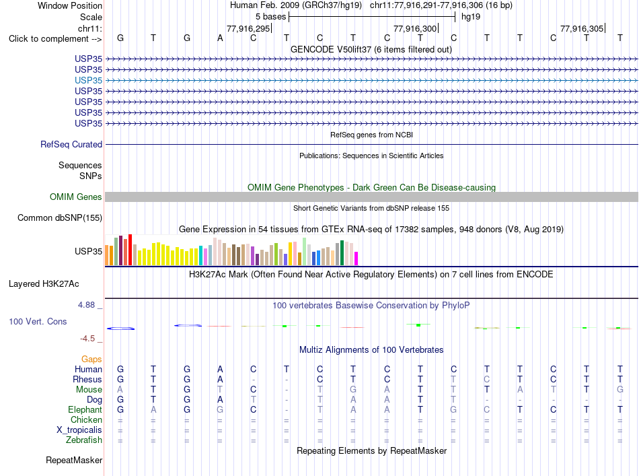Click the light-blue highlighted USP35 transcript label
The width and height of the screenshot is (639, 476).
[88, 80]
